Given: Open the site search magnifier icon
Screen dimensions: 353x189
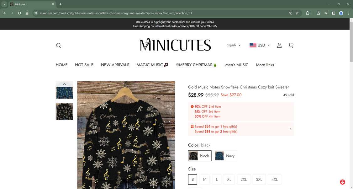Looking at the screenshot, I should [58, 45].
